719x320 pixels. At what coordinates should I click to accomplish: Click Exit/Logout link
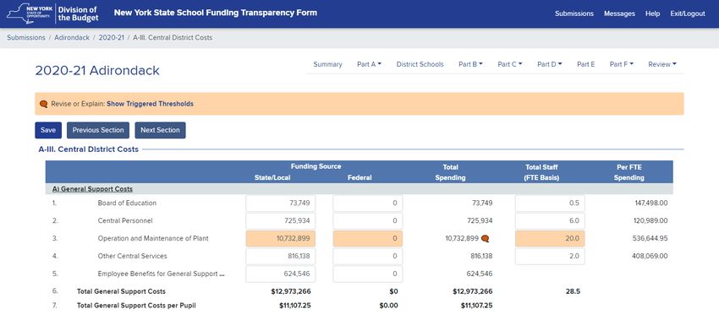tap(688, 14)
